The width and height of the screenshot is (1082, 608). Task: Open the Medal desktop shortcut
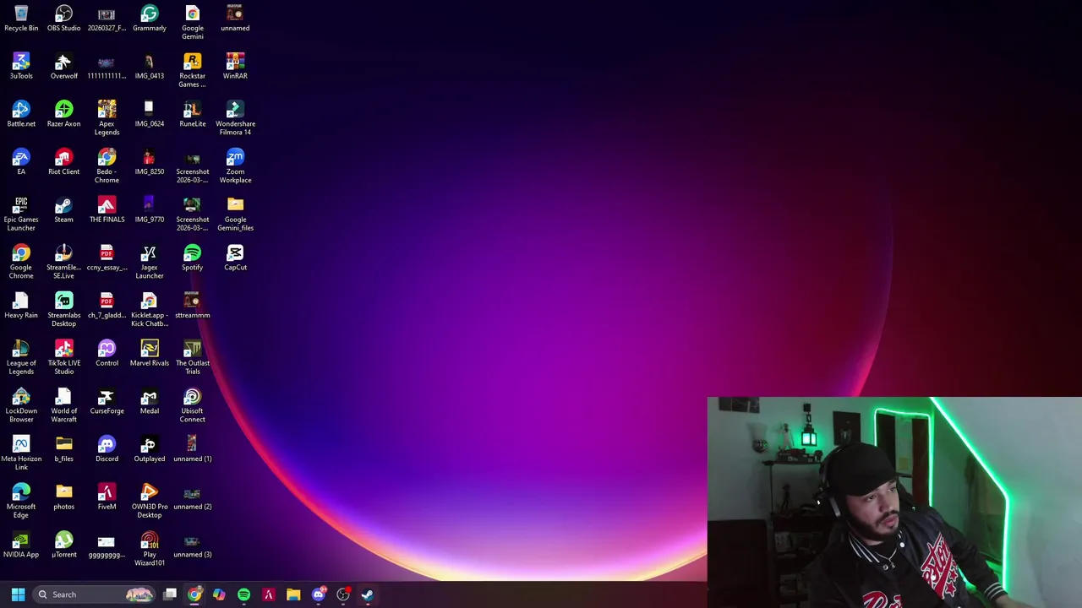(150, 402)
